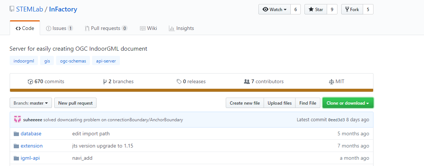View the 0 releases page
The height and width of the screenshot is (166, 424).
click(191, 81)
